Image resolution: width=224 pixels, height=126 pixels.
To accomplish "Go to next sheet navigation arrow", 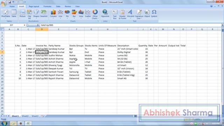I will tap(6, 116).
